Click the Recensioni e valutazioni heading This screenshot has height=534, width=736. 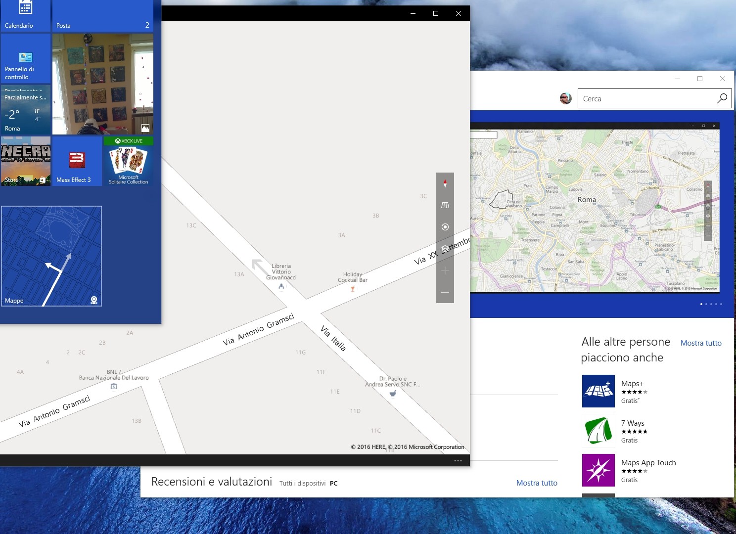[212, 482]
